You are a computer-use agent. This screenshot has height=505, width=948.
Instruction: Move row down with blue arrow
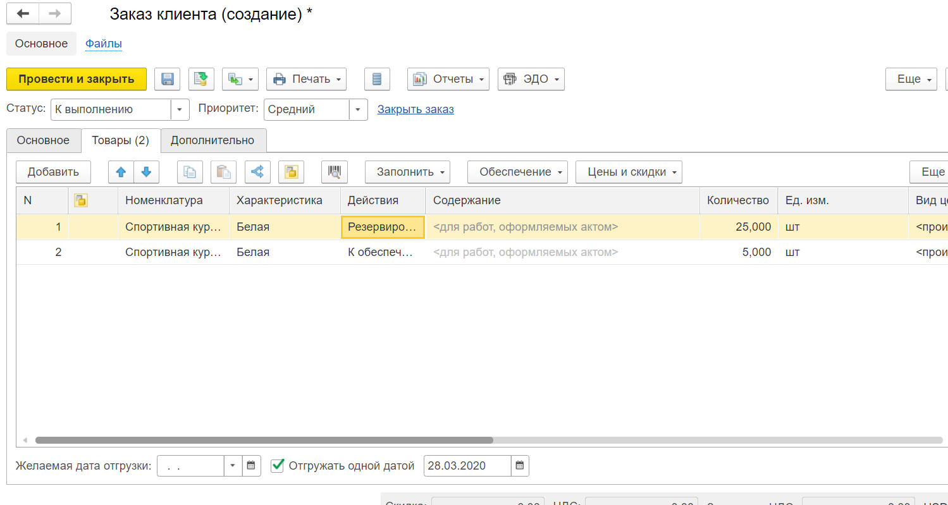(146, 172)
